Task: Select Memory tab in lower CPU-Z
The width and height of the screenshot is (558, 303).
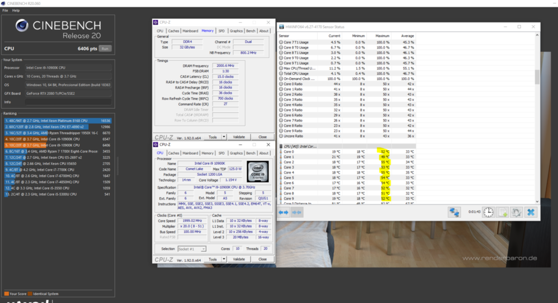Action: pyautogui.click(x=208, y=153)
